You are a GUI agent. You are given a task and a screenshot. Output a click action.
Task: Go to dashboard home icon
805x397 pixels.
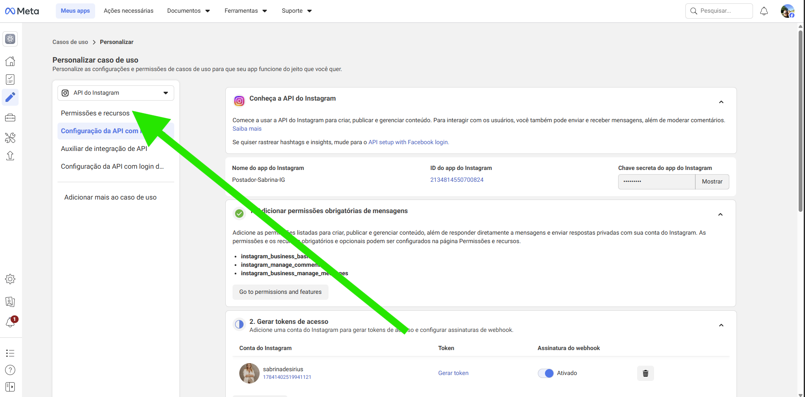coord(10,61)
